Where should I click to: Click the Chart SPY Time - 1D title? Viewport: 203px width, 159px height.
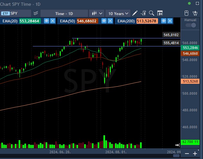(20, 4)
